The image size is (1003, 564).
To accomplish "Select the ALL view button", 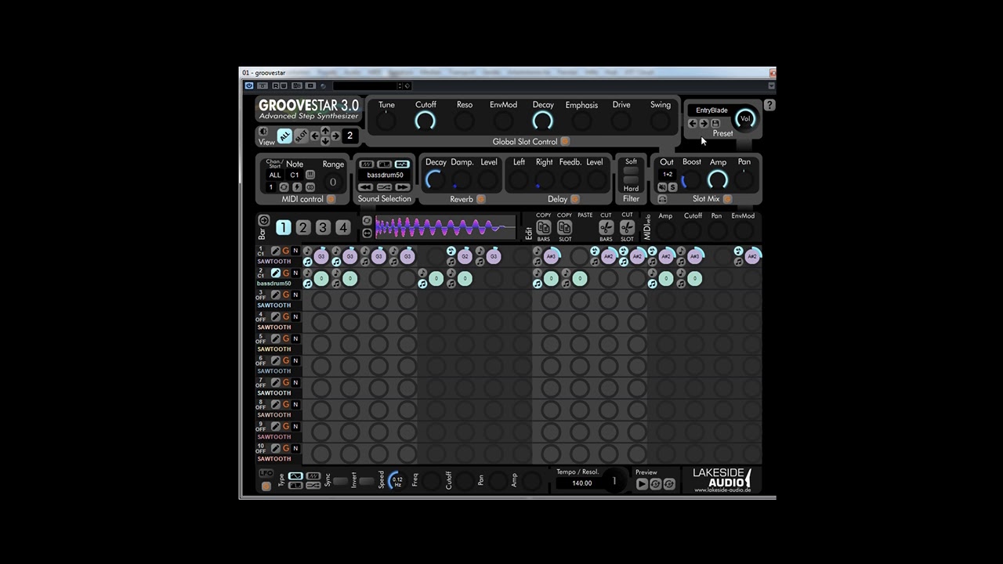I will pyautogui.click(x=284, y=136).
